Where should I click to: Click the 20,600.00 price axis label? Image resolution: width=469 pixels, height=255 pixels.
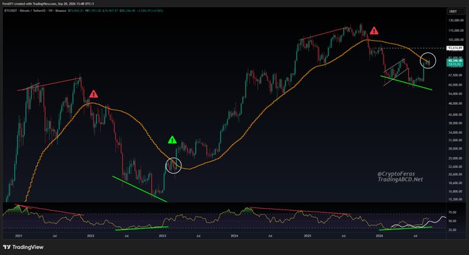(455, 174)
